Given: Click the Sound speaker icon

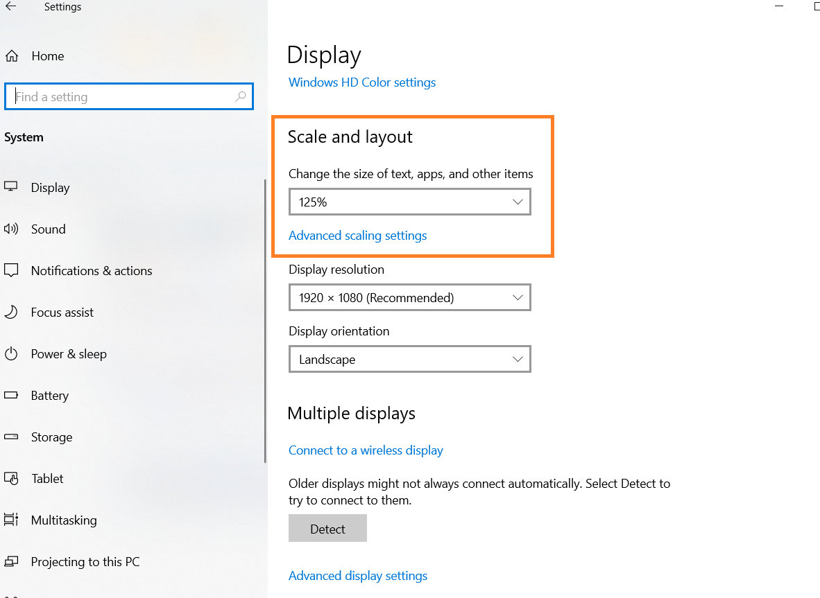Looking at the screenshot, I should (11, 229).
